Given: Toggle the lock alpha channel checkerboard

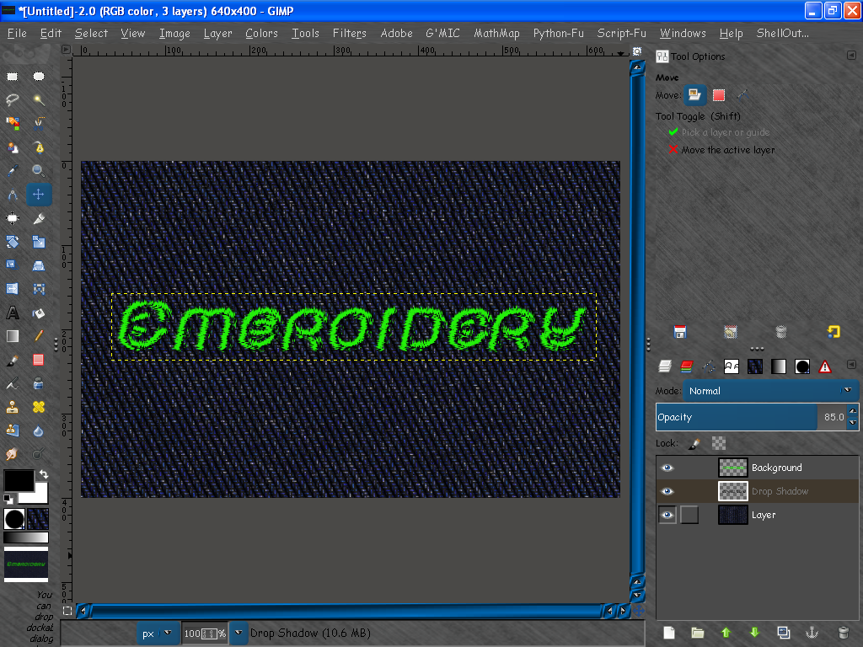Looking at the screenshot, I should pos(719,443).
